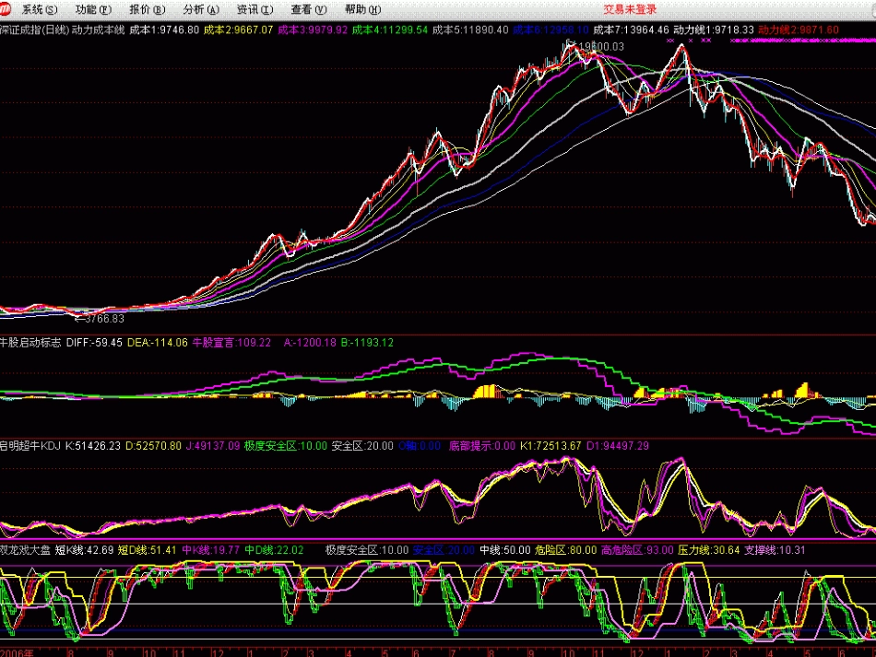Click the red 动力线2 legend value

point(799,29)
